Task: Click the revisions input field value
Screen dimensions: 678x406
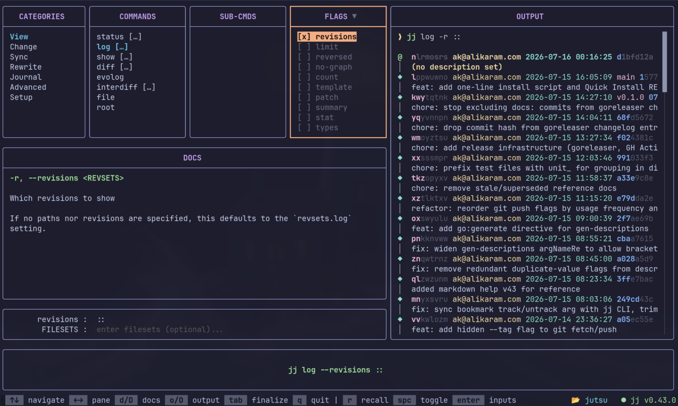Action: tap(101, 319)
